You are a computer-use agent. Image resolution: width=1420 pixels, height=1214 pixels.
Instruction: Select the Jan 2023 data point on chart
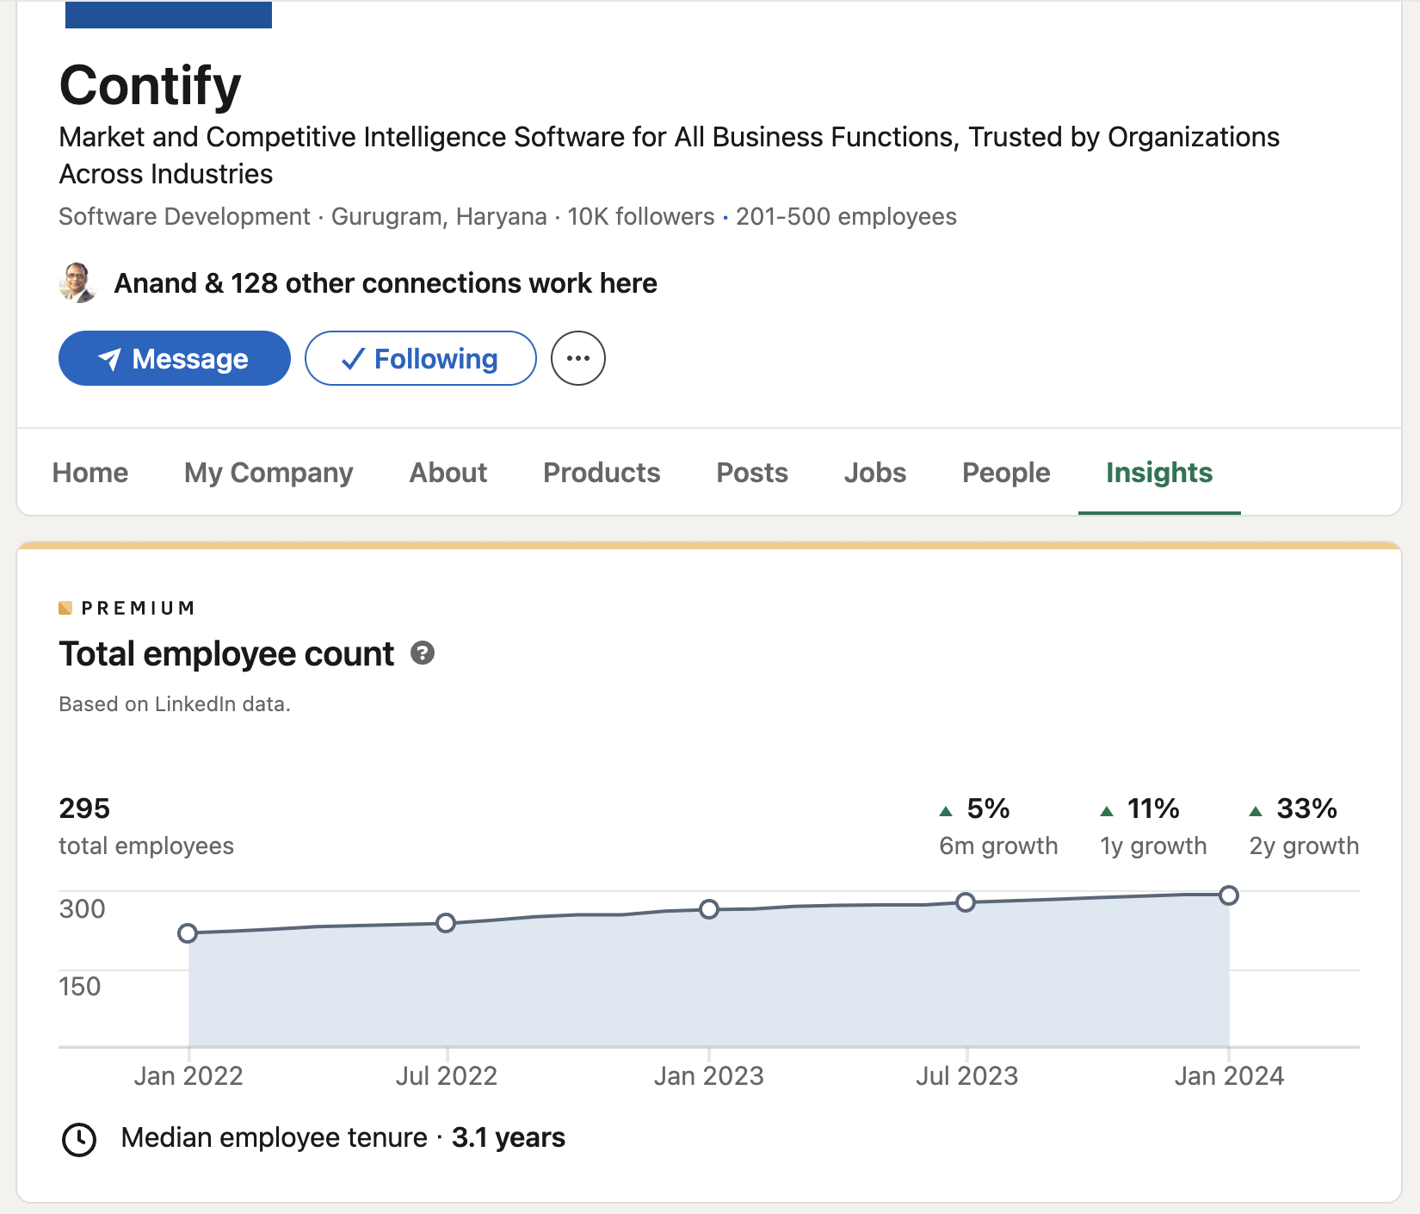click(x=709, y=909)
